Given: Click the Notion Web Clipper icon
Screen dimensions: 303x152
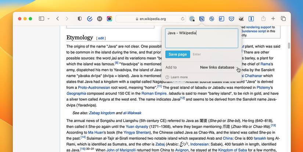Looking at the screenshot, I should pyautogui.click(x=202, y=19).
